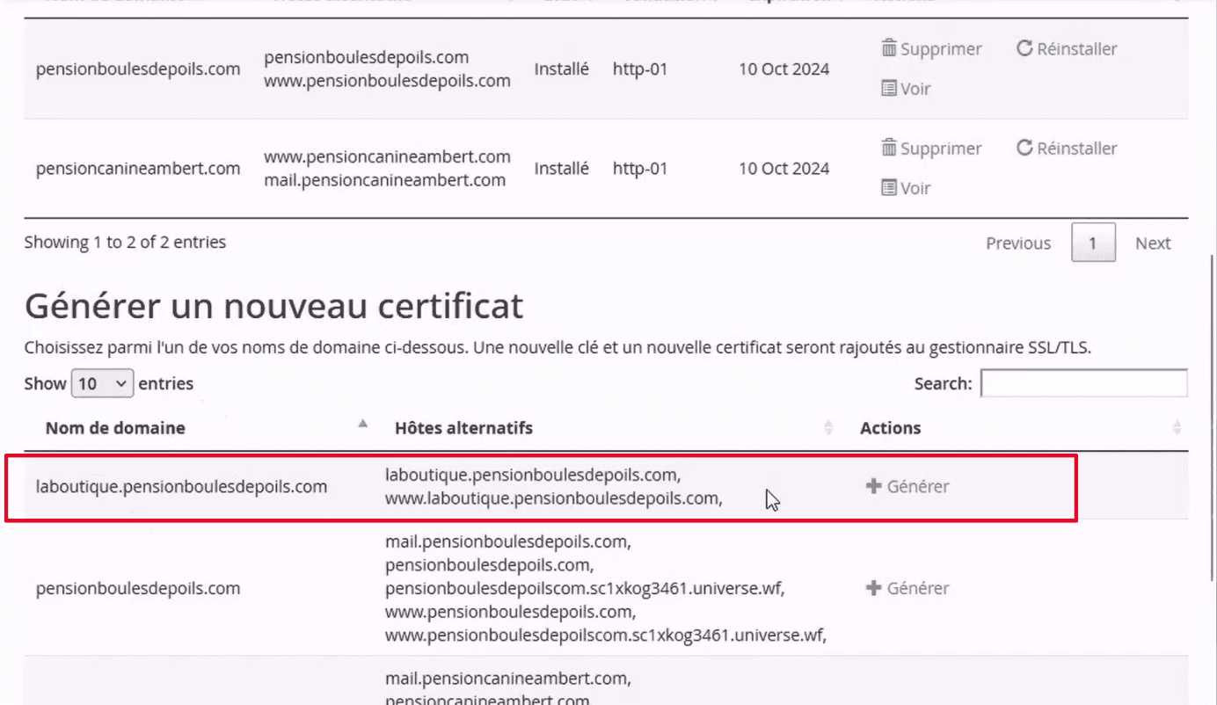
Task: Click Générer in the pensionboulesdepoils.com row
Action: point(907,588)
